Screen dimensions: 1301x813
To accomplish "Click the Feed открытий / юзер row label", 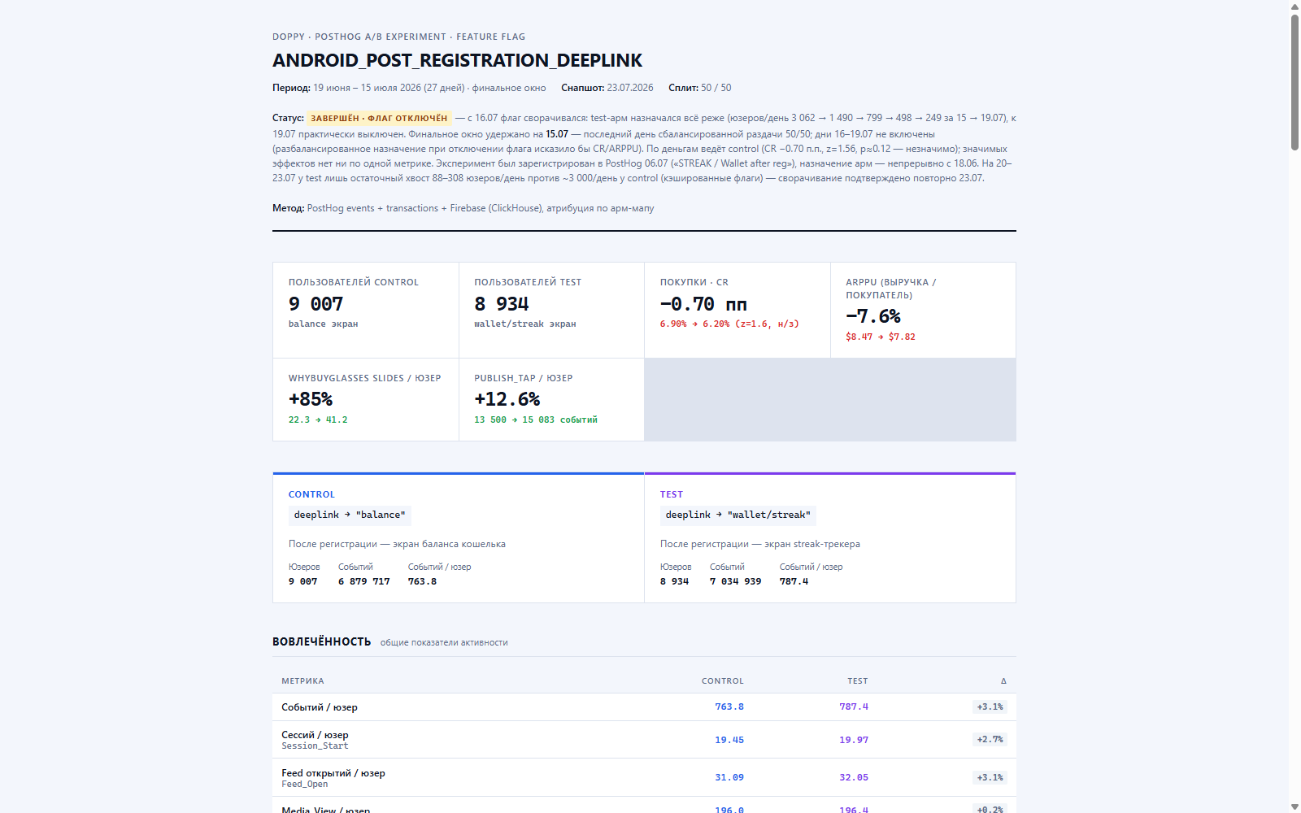I will [x=333, y=772].
